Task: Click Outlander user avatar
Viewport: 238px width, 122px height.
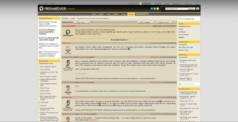Action: point(68,89)
